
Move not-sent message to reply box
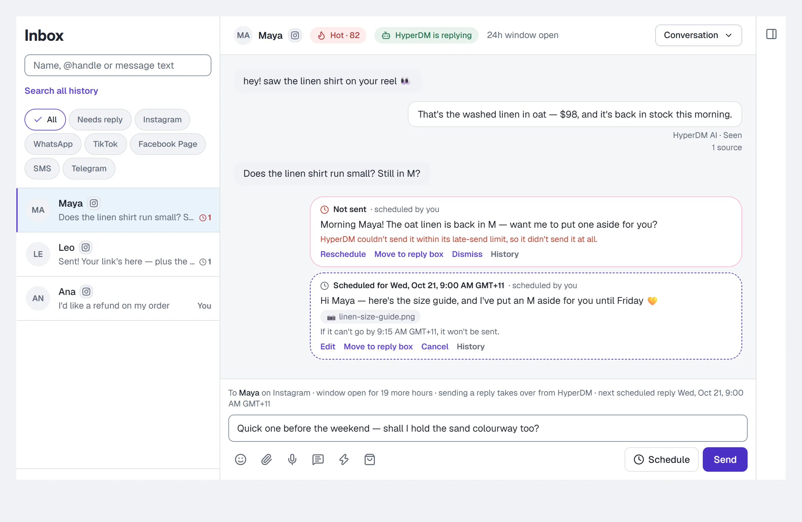pos(409,254)
